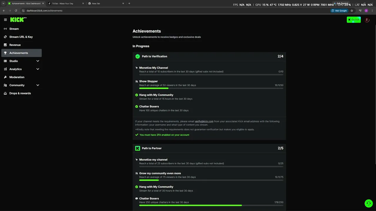The width and height of the screenshot is (376, 211).
Task: Click the Monetize my channel 0/25 value
Action: [281, 164]
